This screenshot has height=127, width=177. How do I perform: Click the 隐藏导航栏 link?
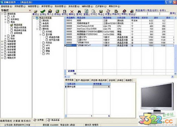[6, 121]
